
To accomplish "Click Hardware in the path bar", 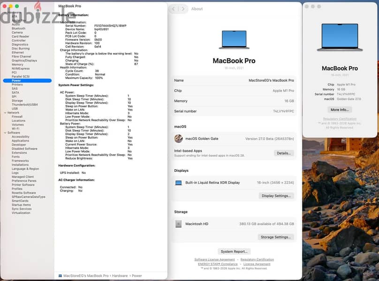I will click(x=120, y=276).
